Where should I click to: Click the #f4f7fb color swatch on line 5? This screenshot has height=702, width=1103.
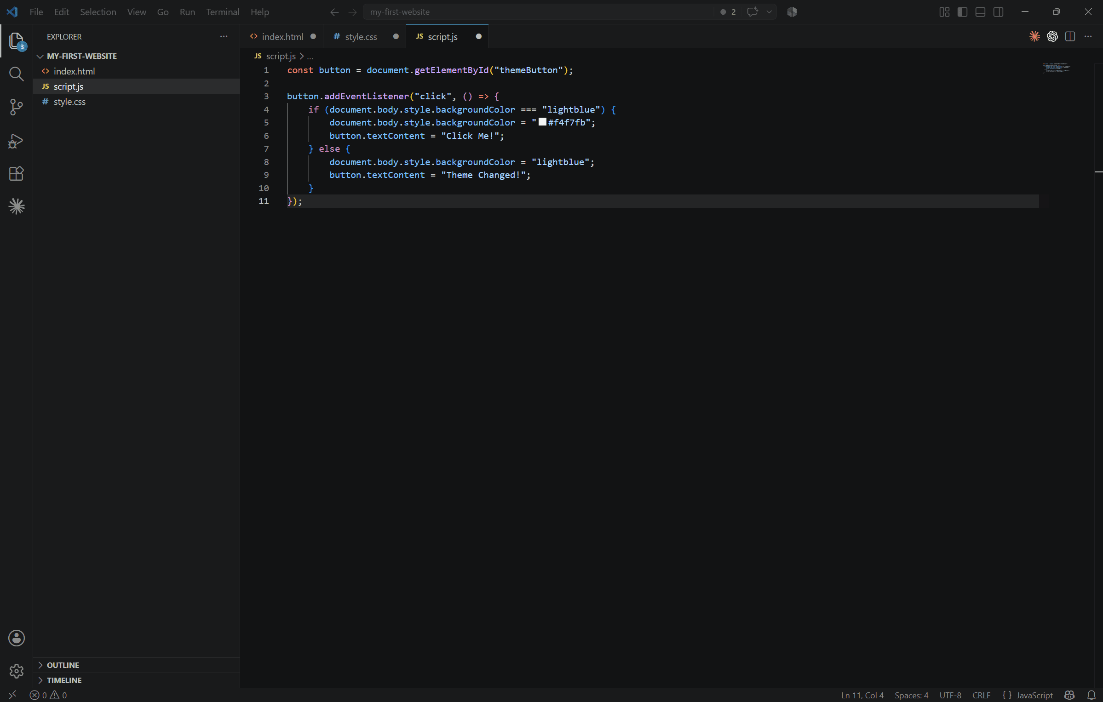tap(542, 122)
